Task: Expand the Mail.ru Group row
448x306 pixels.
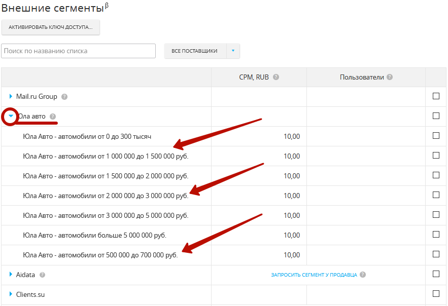Action: tap(11, 96)
